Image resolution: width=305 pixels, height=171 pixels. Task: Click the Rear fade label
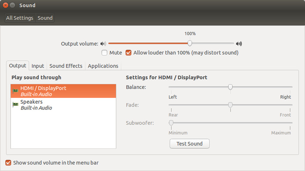173,115
